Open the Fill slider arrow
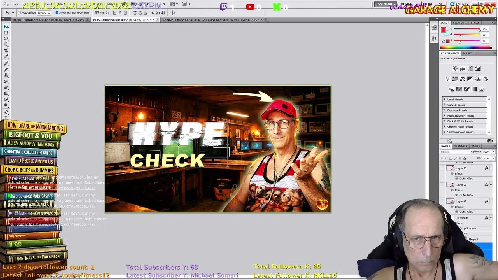498x280 pixels. [x=493, y=158]
